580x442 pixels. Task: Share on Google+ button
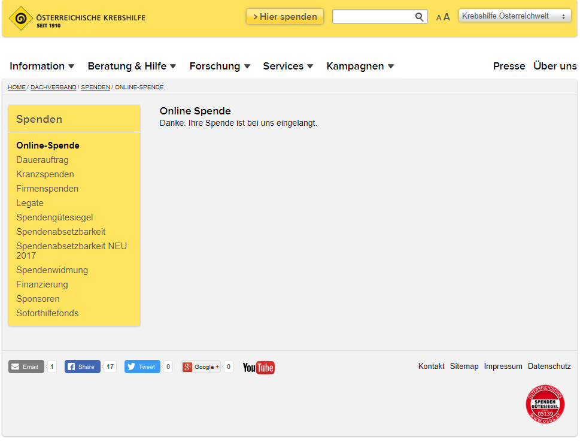point(201,367)
